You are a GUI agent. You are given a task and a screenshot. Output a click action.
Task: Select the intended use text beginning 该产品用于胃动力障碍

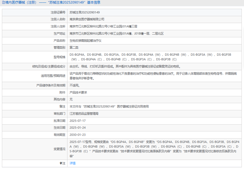(153, 76)
